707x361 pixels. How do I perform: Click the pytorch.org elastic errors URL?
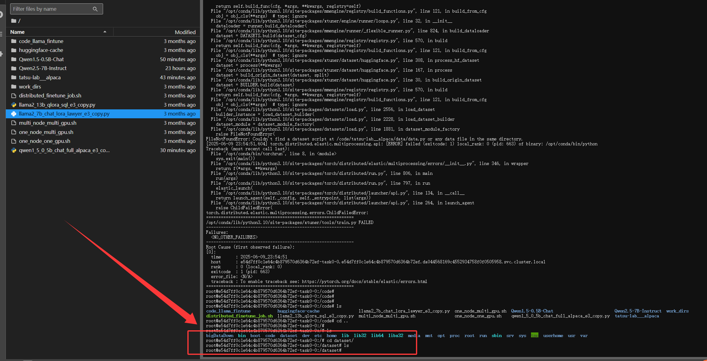coord(364,281)
